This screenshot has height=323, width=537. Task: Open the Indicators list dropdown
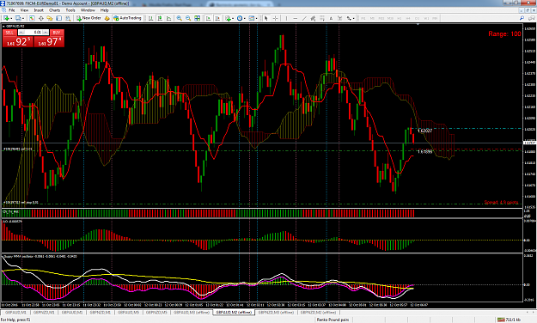(229, 18)
